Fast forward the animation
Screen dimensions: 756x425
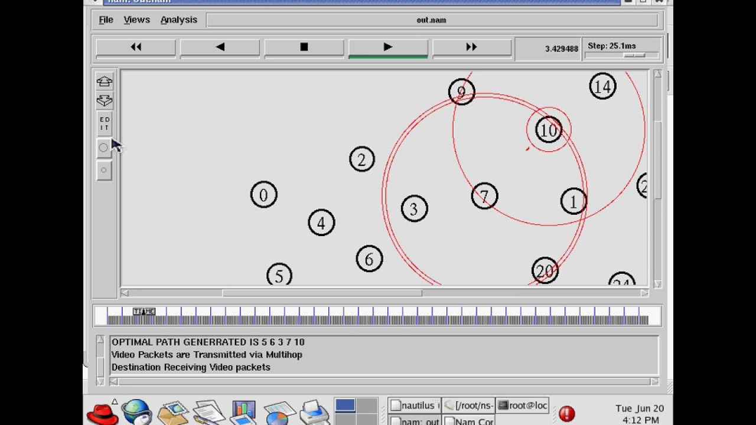click(x=472, y=47)
